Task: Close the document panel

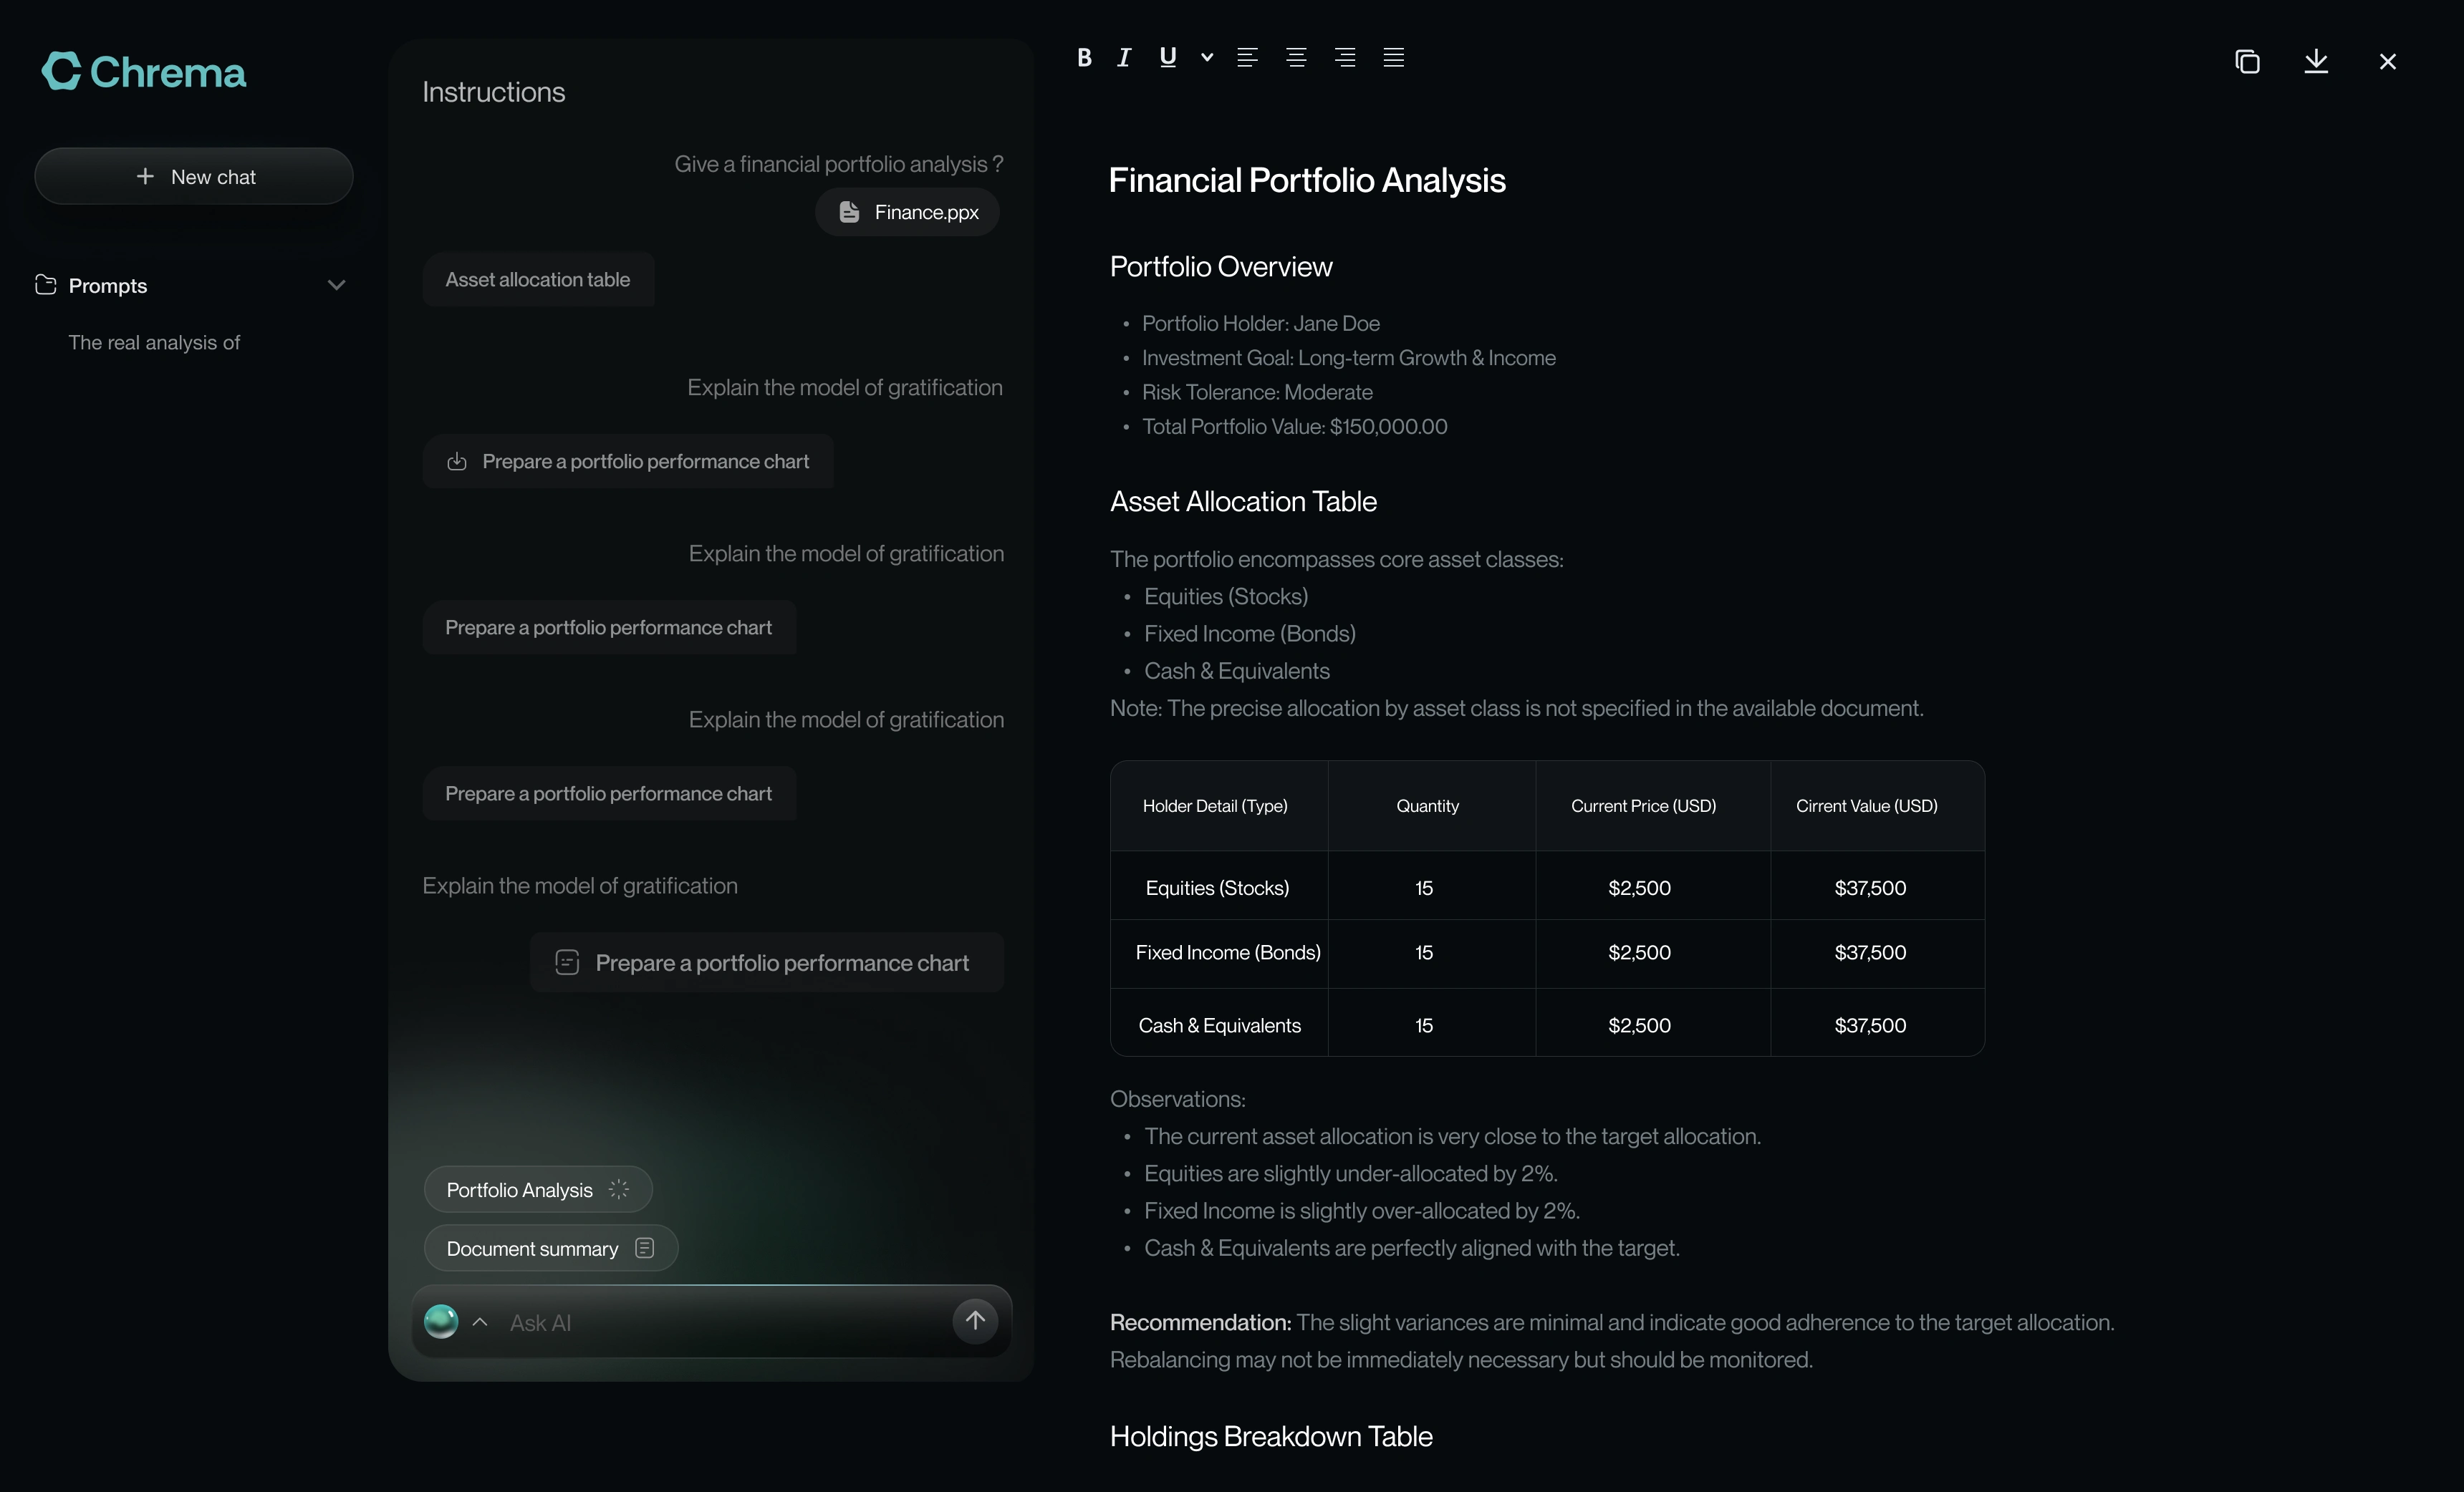Action: (2388, 62)
